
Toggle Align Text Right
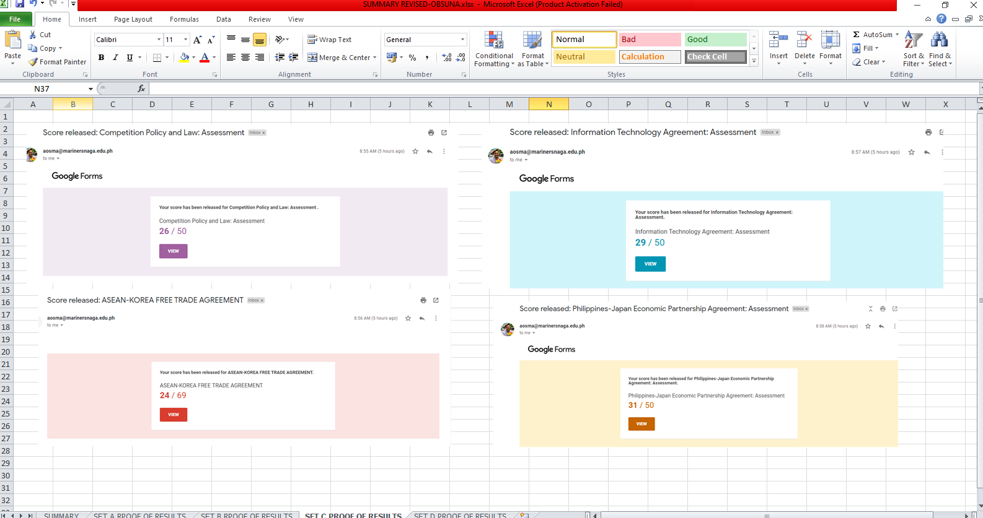[260, 58]
